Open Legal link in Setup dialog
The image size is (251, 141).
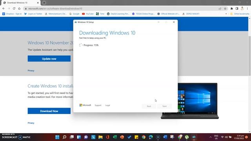coord(107,105)
